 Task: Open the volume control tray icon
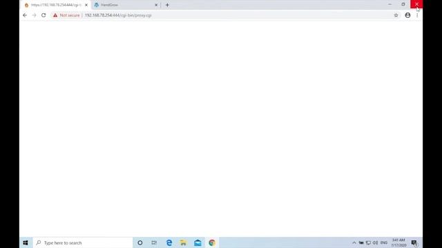[375, 242]
